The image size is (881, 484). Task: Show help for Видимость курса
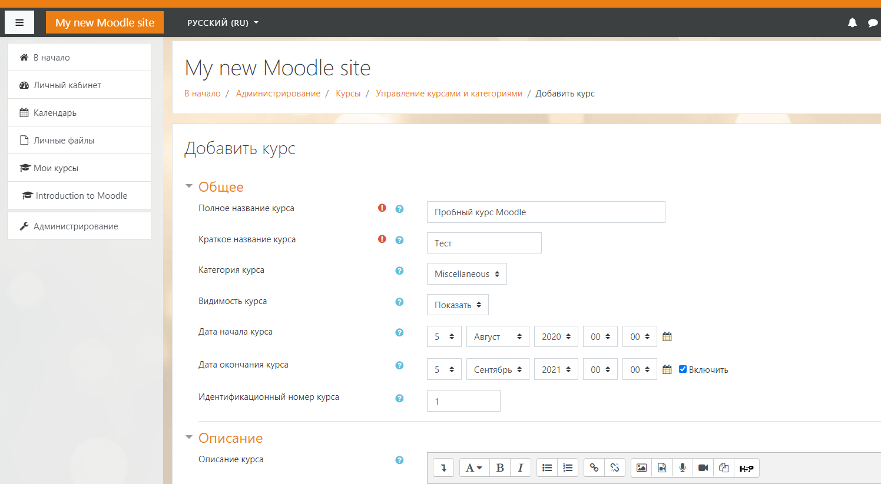point(399,302)
